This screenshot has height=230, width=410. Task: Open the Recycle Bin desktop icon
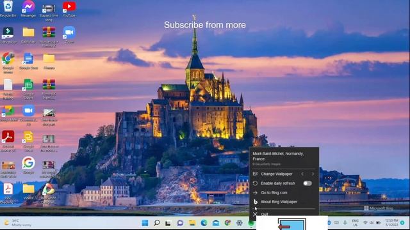point(8,8)
